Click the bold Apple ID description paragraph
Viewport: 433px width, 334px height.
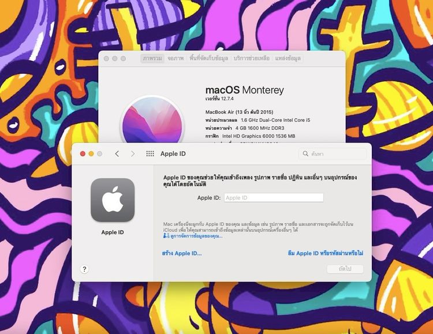click(x=260, y=181)
